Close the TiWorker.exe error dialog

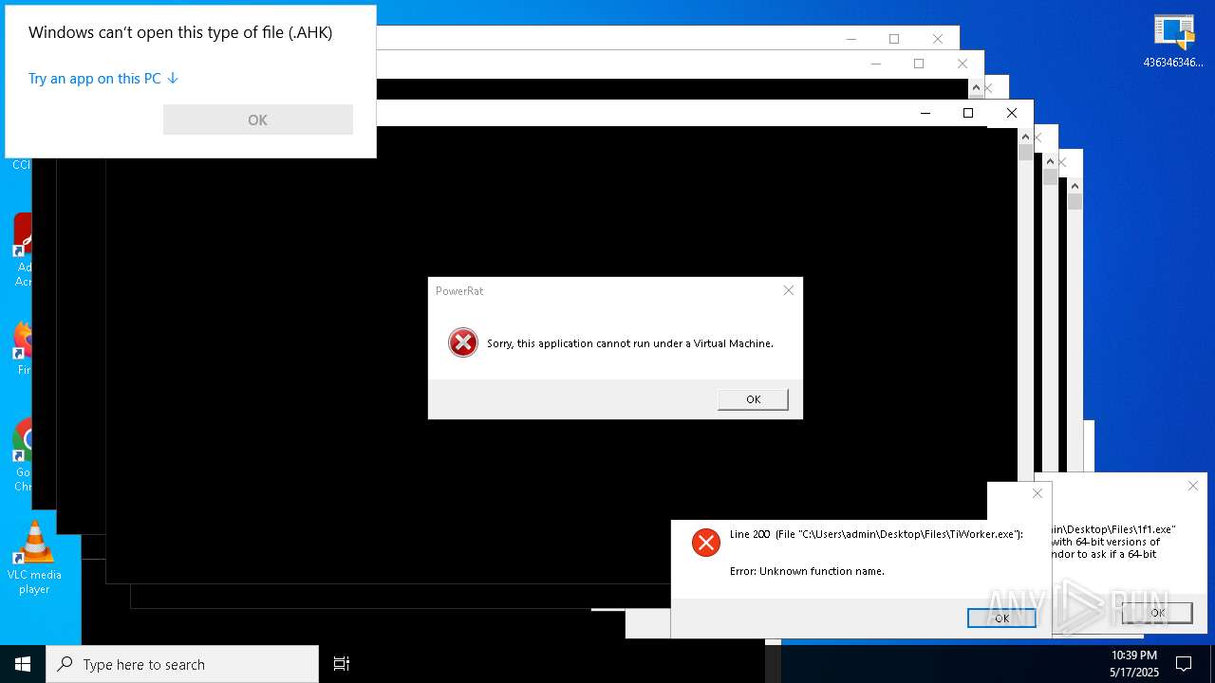(1037, 493)
